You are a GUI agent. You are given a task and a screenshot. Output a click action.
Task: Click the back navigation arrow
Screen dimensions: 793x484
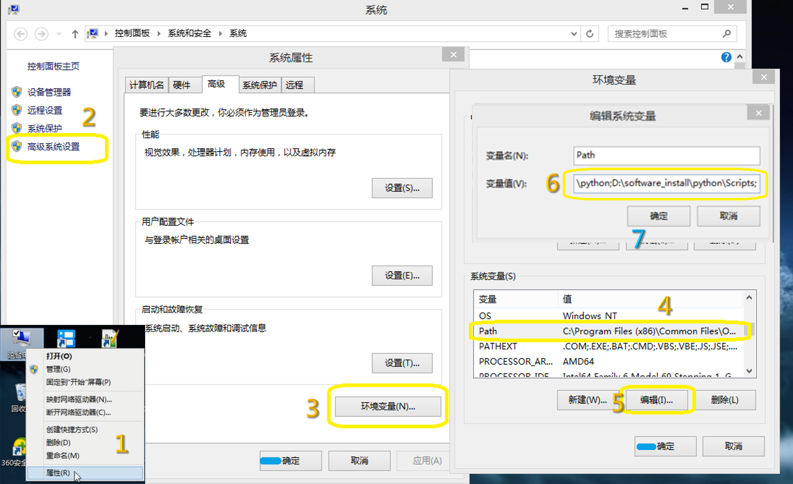[x=20, y=34]
